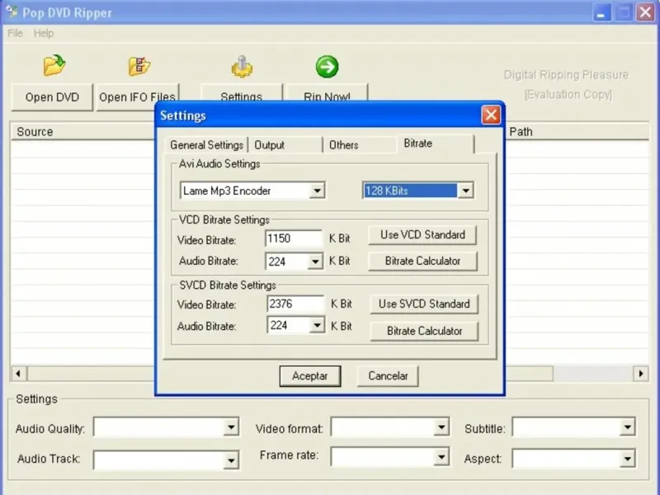
Task: Open the Frame rate dropdown
Action: [441, 457]
